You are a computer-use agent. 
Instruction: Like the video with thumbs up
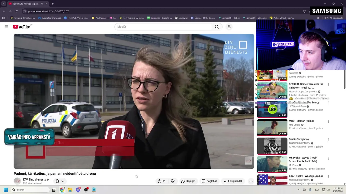(162, 181)
